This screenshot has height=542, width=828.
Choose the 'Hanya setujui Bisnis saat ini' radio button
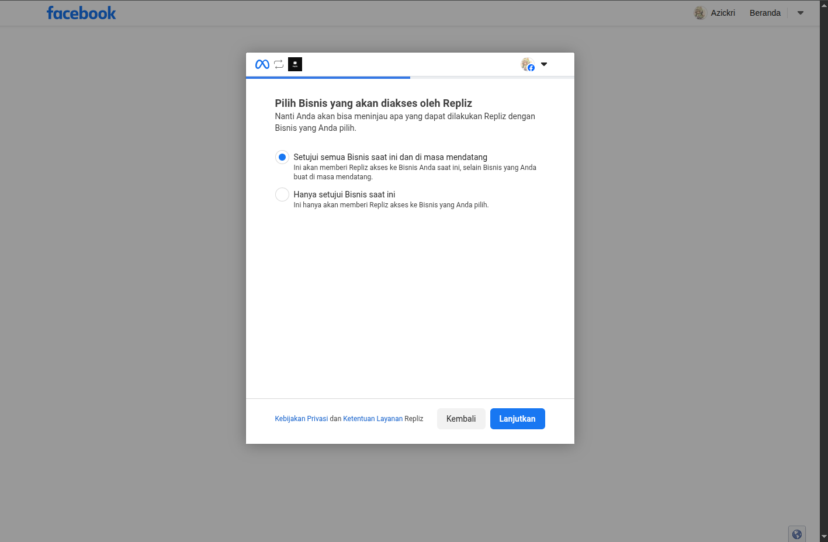[282, 194]
